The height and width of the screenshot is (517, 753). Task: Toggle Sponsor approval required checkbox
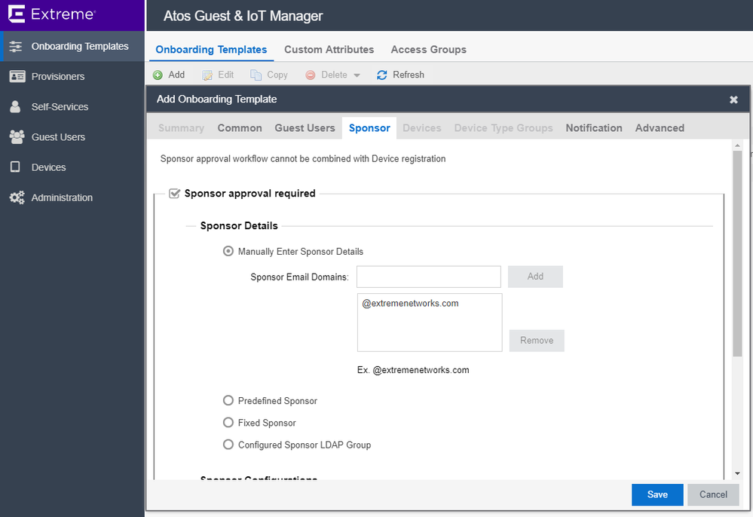click(x=174, y=194)
